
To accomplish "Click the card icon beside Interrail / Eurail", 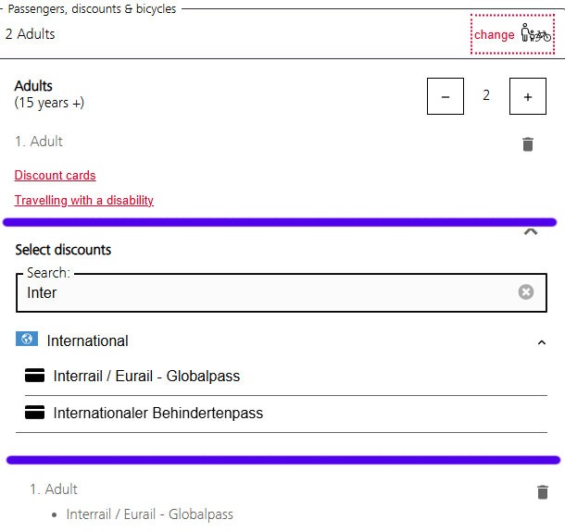I will pos(35,376).
